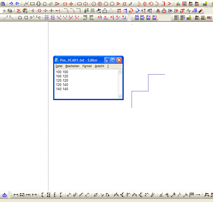Click the Paste clipboard icon
Viewport: 213px width, 202px height.
pos(3,4)
